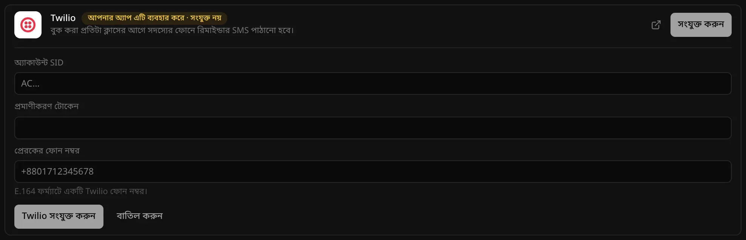Click the +8801712345678 placeholder text
Screen dimensions: 746x240
57,172
